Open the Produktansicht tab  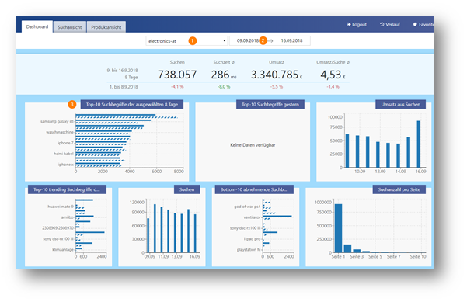[x=106, y=27]
